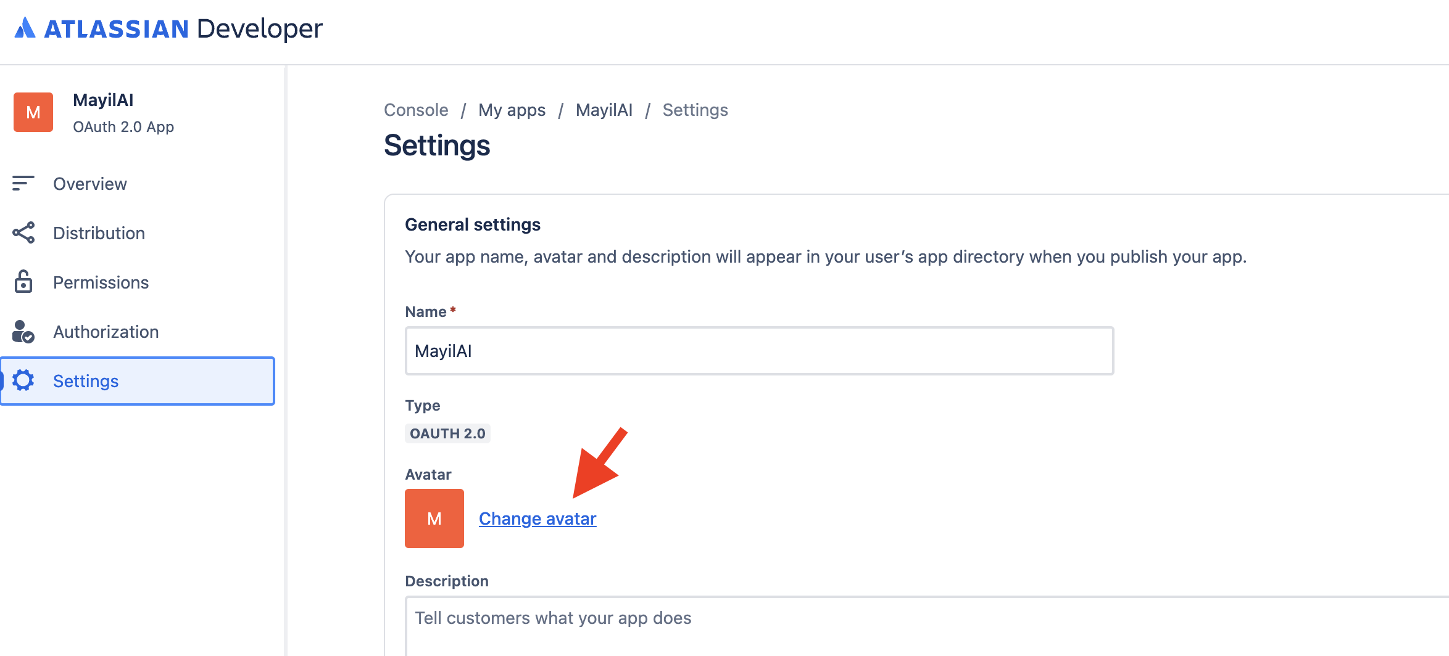1449x656 pixels.
Task: Click the Permissions lock icon
Action: [x=23, y=282]
